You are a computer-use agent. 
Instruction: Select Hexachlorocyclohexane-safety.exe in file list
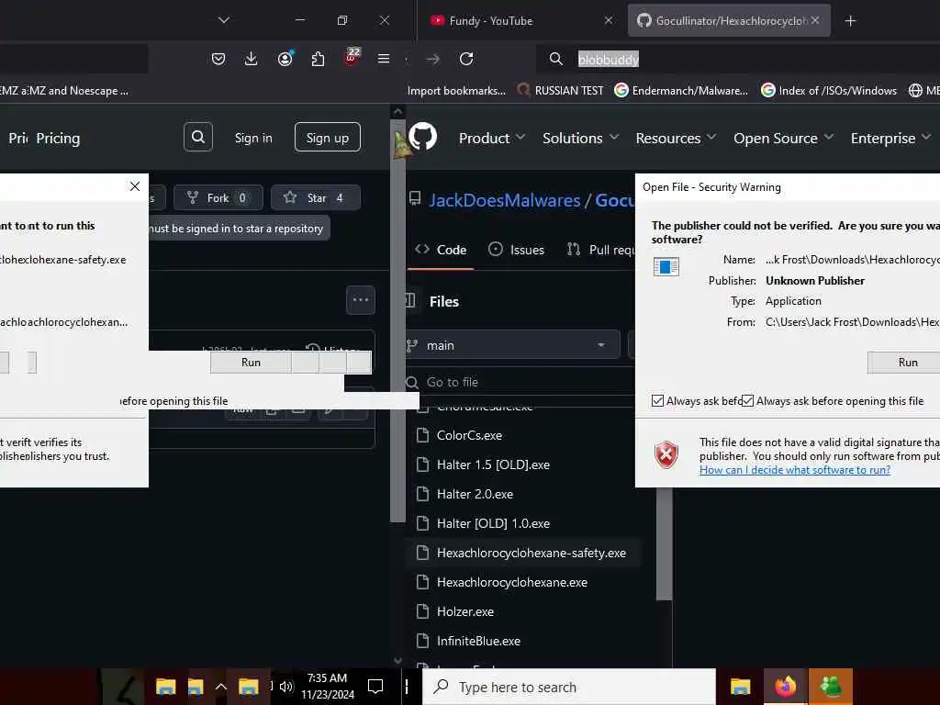pyautogui.click(x=522, y=553)
